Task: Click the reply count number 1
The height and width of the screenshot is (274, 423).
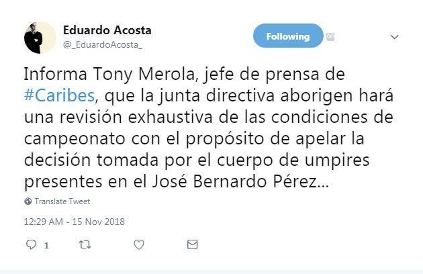Action: tap(47, 245)
